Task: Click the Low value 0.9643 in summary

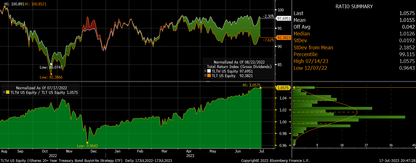Action: pyautogui.click(x=407, y=68)
